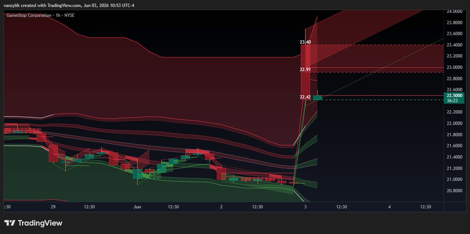Click the header text 'vanzylik created with TradingView.com'
This screenshot has width=470, height=234.
pyautogui.click(x=42, y=5)
